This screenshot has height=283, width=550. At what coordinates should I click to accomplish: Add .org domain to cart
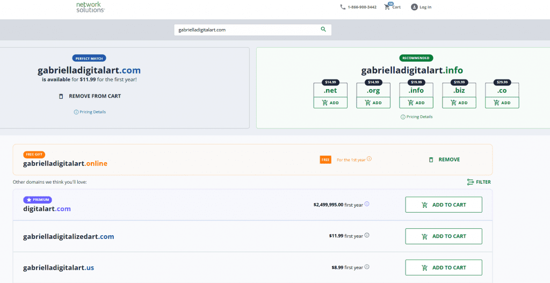tap(373, 103)
